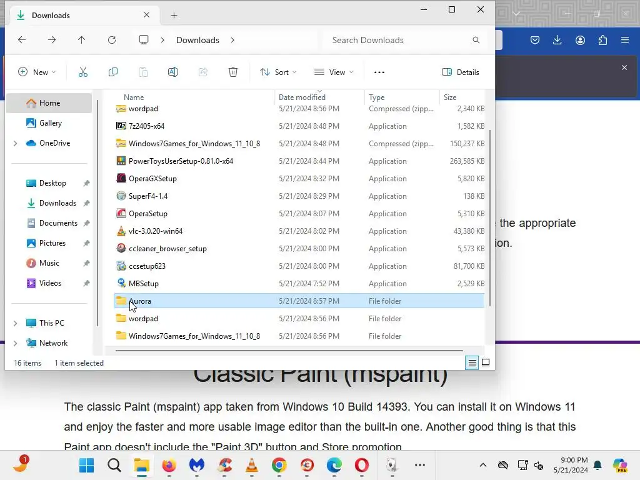Expand This PC in navigation pane
Viewport: 640px width, 480px height.
(16, 323)
